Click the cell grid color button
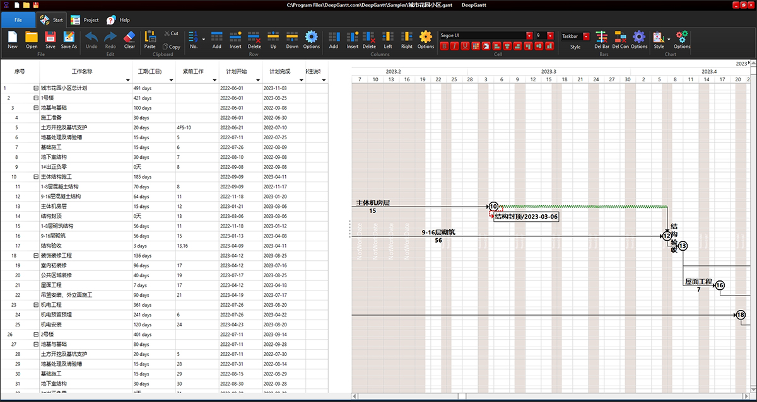This screenshot has height=402, width=757. pos(476,46)
